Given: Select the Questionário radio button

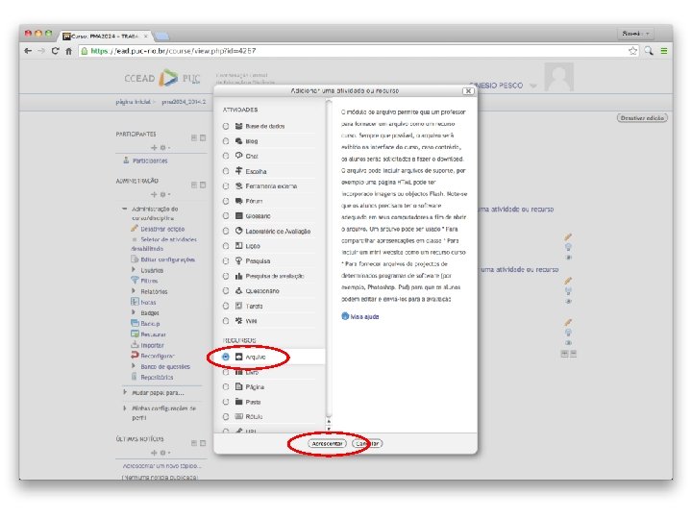Looking at the screenshot, I should point(226,291).
